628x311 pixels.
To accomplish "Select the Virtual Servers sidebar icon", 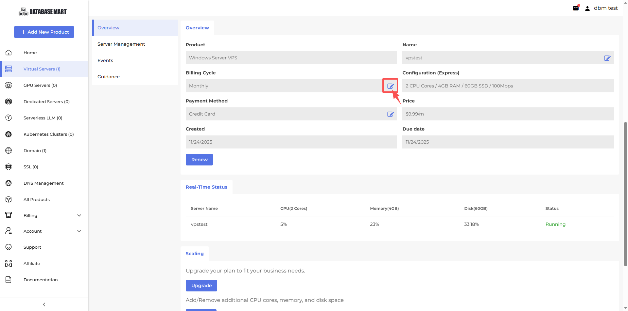I will click(x=9, y=69).
